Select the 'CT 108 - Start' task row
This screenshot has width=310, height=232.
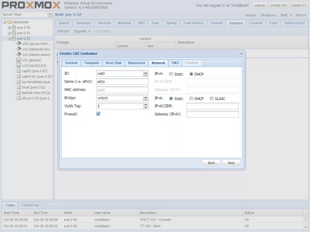tap(153, 226)
